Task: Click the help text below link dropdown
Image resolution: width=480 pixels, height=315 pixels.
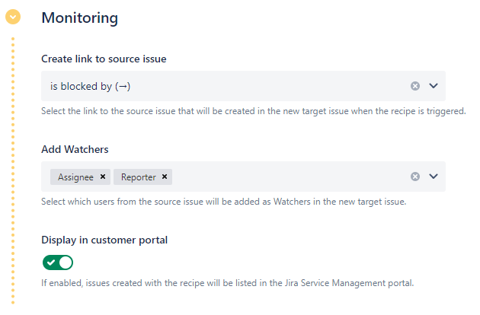Action: [253, 111]
